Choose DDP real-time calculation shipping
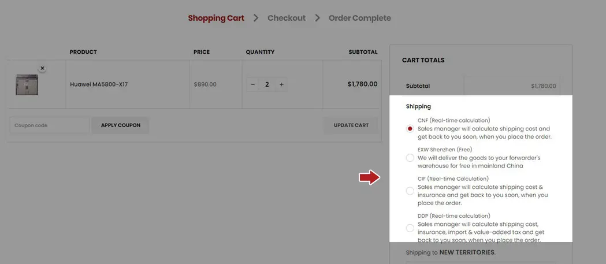Viewport: 606px width, 264px height. [x=410, y=228]
